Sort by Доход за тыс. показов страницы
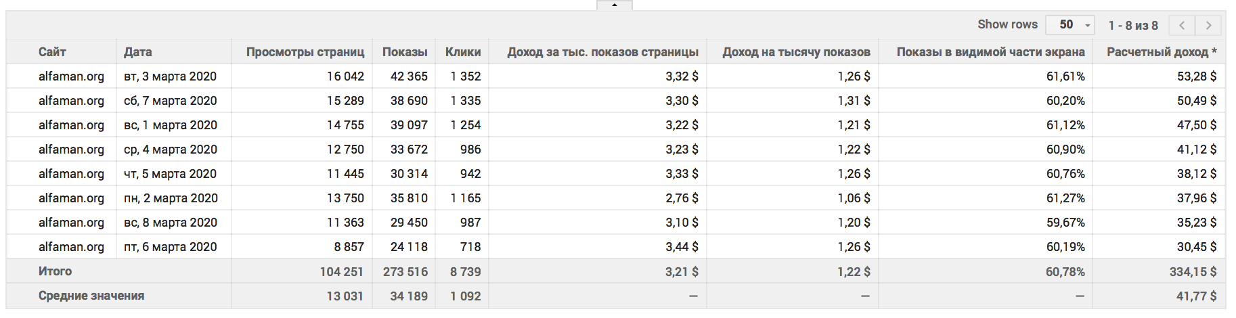The image size is (1236, 318). tap(603, 52)
